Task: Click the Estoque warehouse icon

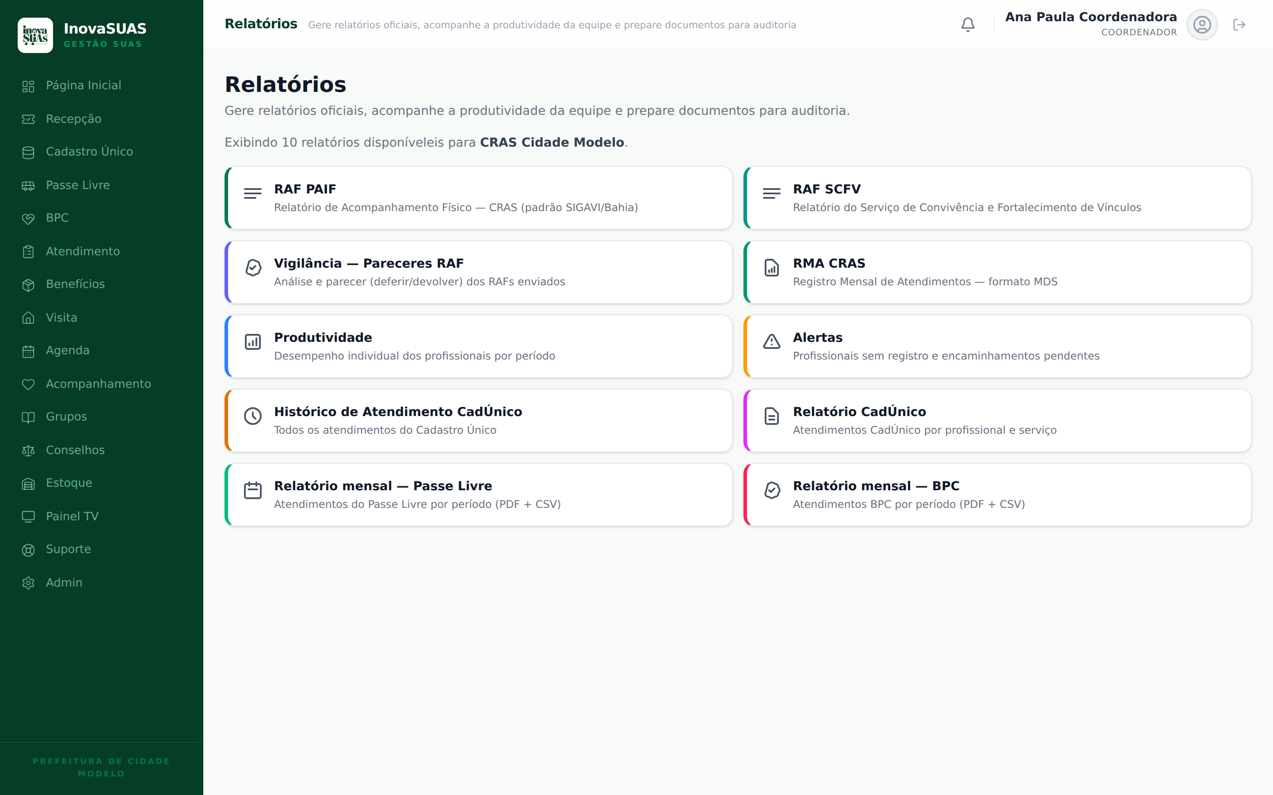Action: (x=28, y=484)
